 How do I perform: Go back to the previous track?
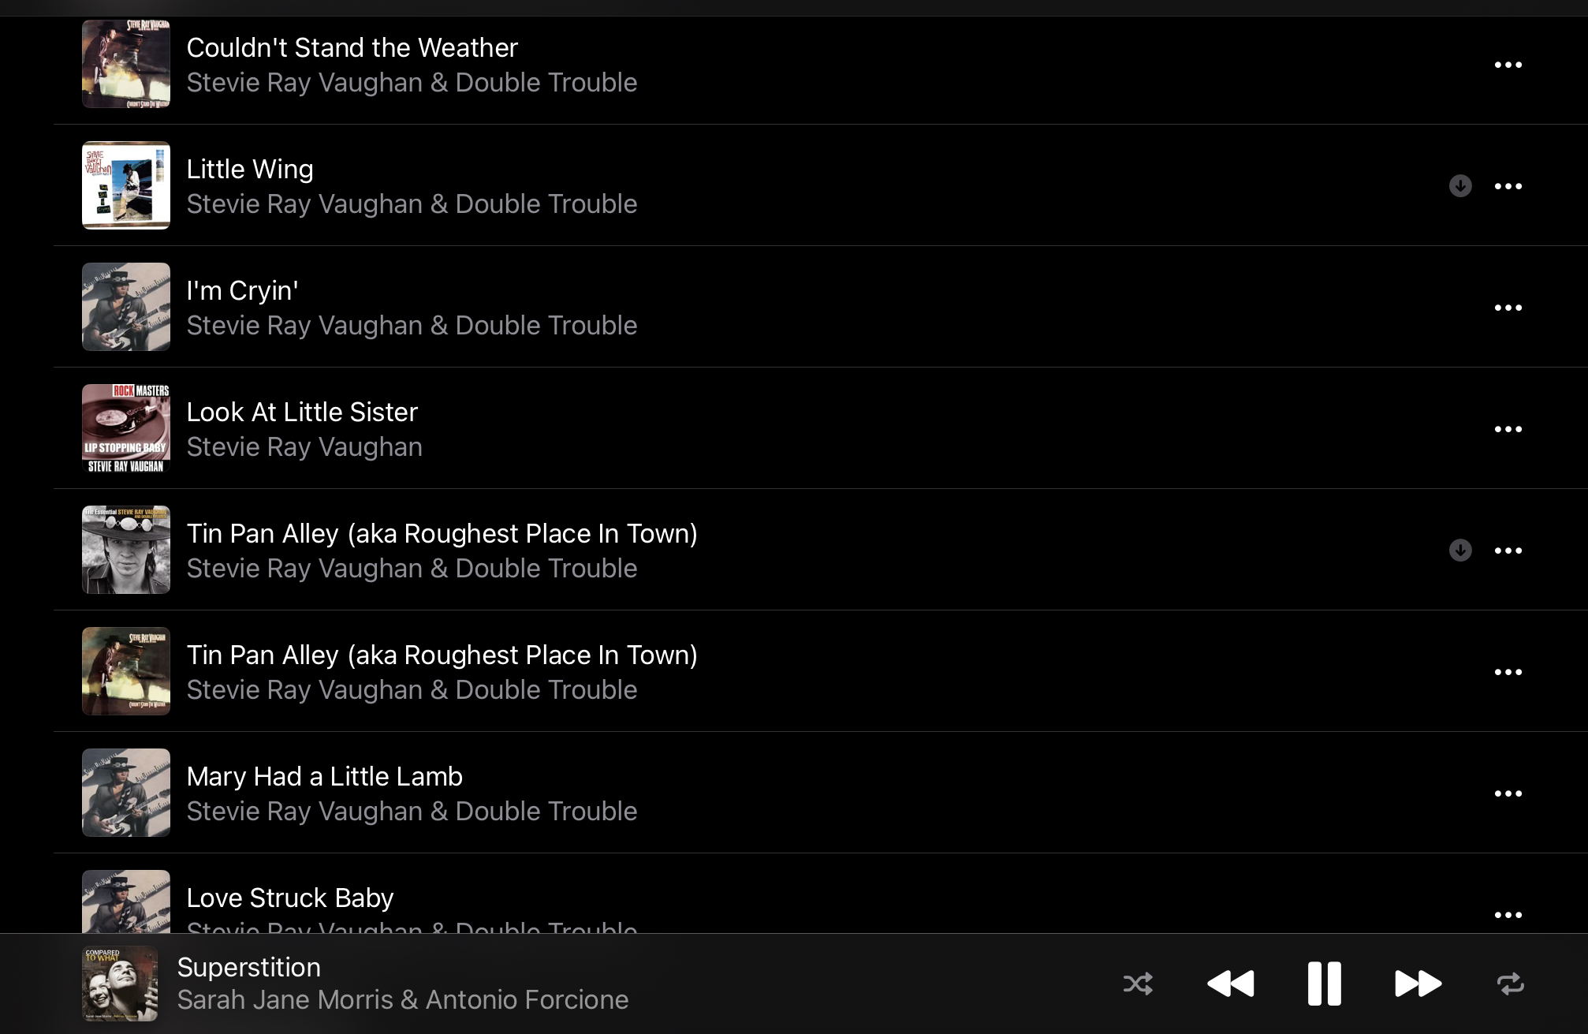1231,984
